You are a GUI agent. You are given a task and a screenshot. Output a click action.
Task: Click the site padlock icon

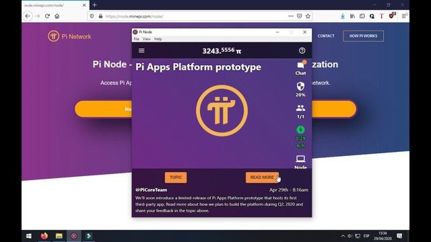coord(100,16)
